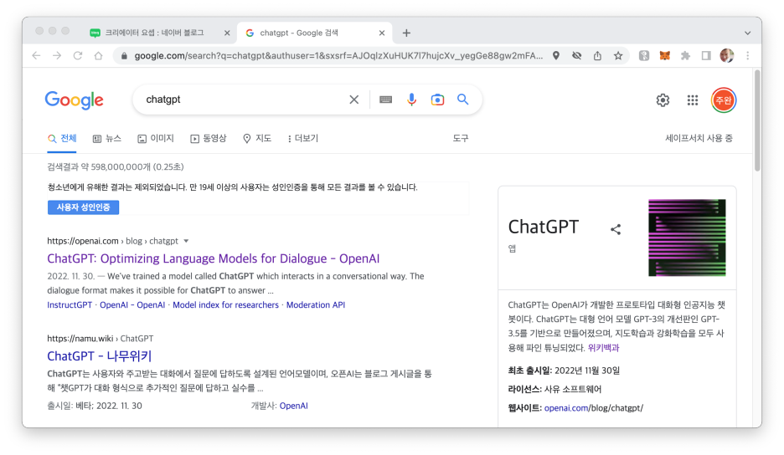Image resolution: width=784 pixels, height=455 pixels.
Task: Click the ChatGPT panel thumbnail image
Action: coord(687,238)
